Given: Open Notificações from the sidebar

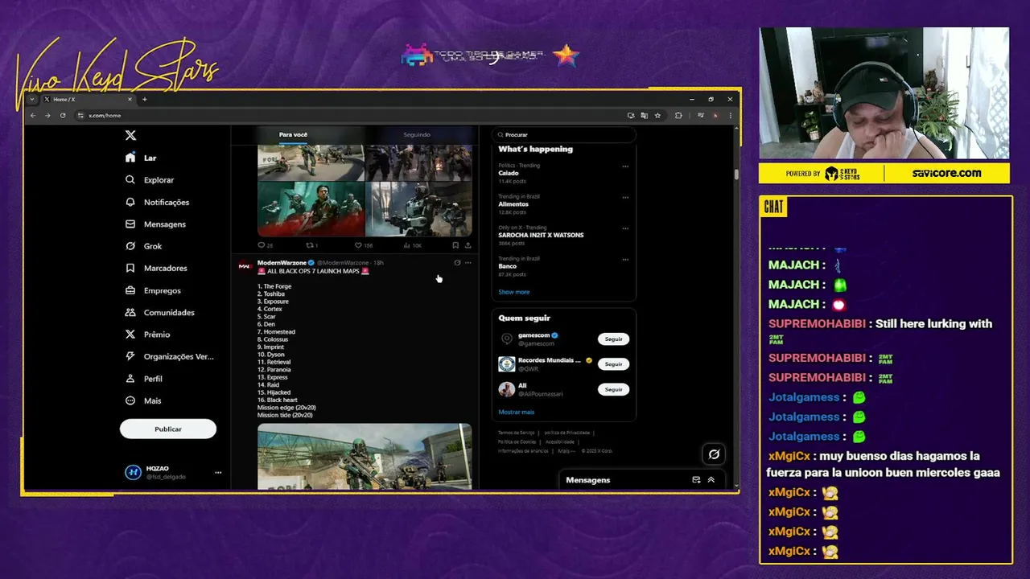Looking at the screenshot, I should (157, 202).
